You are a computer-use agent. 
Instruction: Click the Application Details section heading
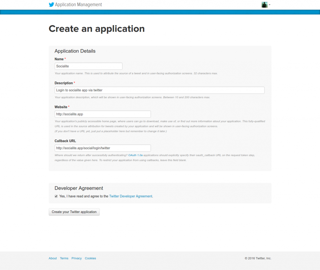pyautogui.click(x=75, y=51)
